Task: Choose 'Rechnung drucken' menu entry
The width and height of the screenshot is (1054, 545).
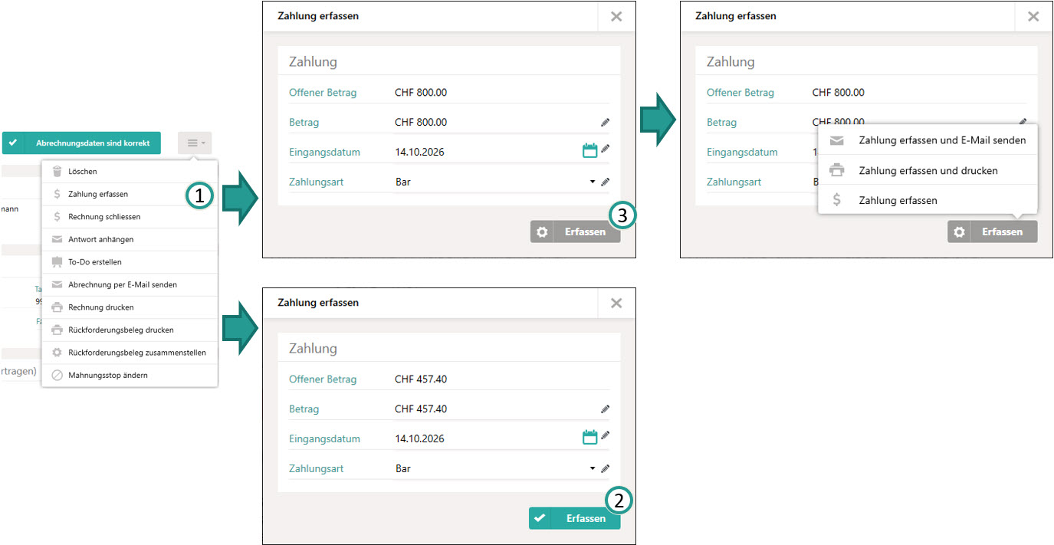Action: click(x=130, y=307)
